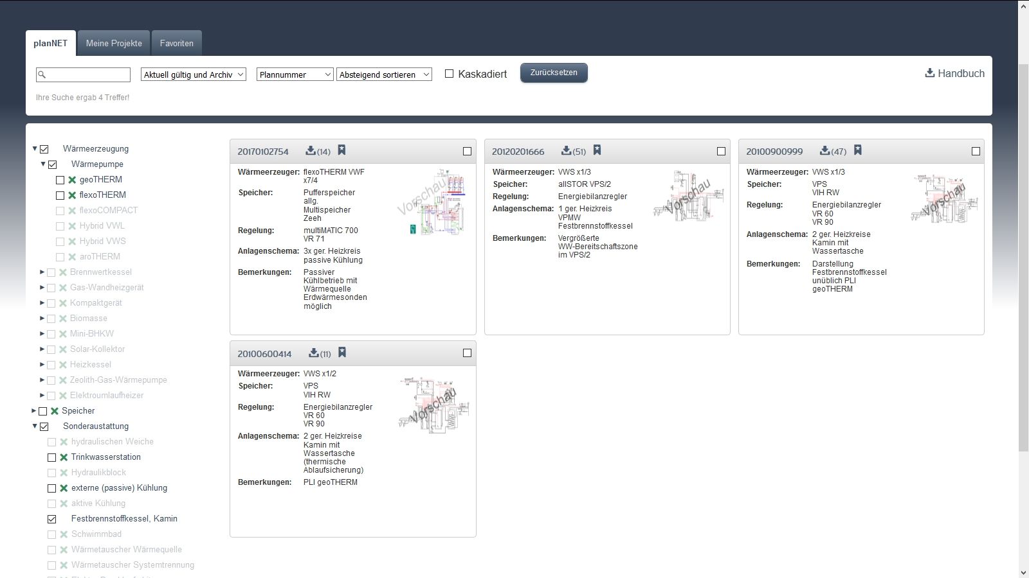The width and height of the screenshot is (1029, 578).
Task: Bookmark plan 20170102754 as favorite
Action: coord(341,150)
